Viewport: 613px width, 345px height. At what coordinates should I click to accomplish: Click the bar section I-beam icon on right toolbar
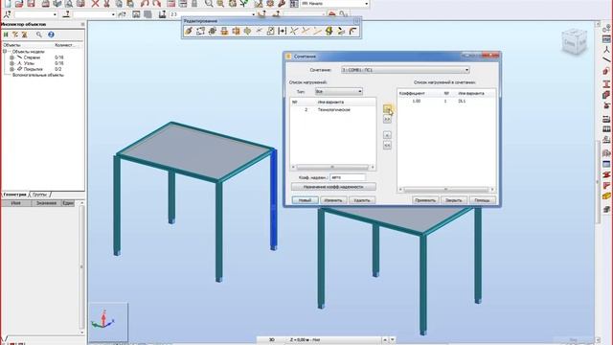click(x=606, y=84)
